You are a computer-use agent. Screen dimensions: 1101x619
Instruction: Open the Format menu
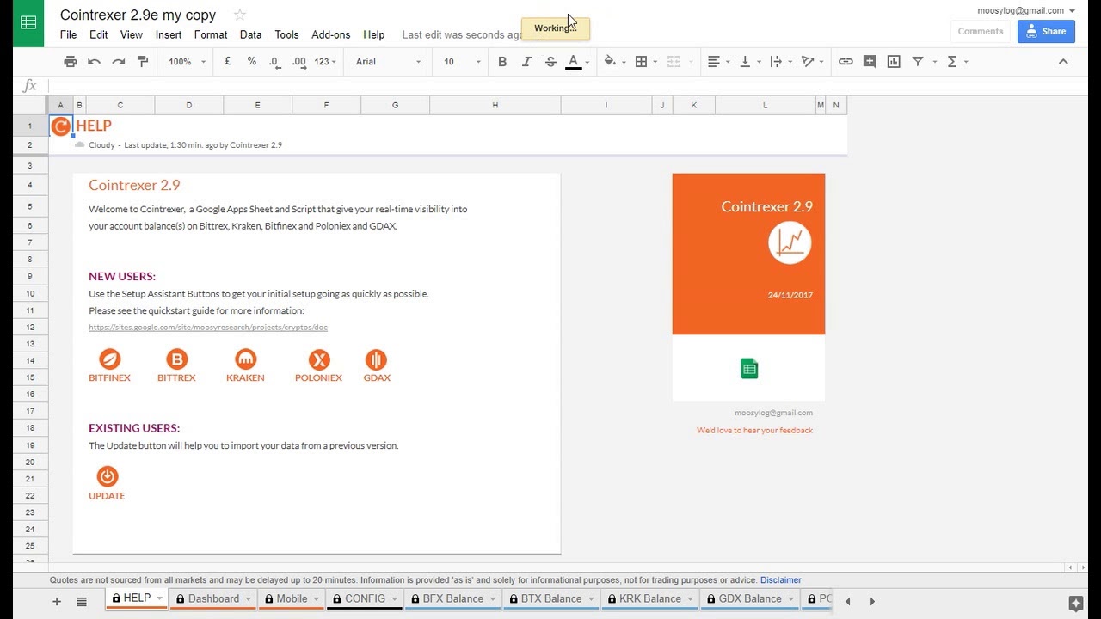point(211,34)
